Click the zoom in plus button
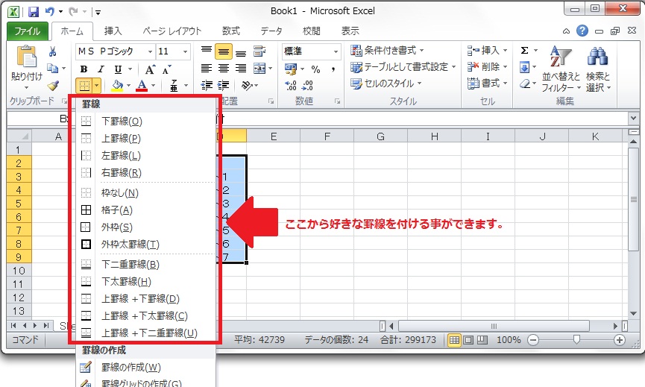 (x=620, y=340)
